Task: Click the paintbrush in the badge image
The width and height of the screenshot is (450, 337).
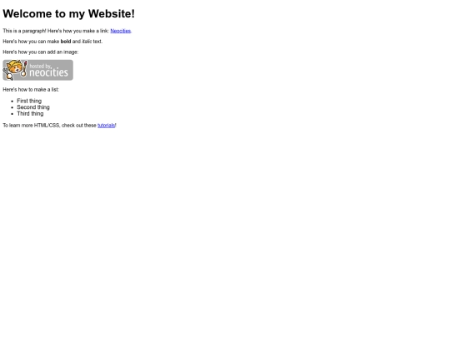Action: [x=24, y=69]
